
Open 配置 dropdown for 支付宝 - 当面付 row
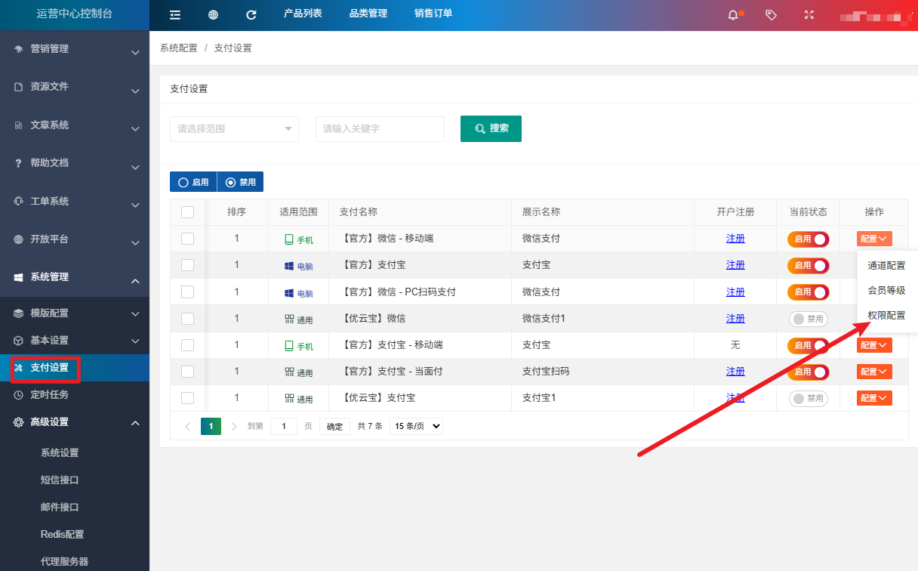point(874,372)
